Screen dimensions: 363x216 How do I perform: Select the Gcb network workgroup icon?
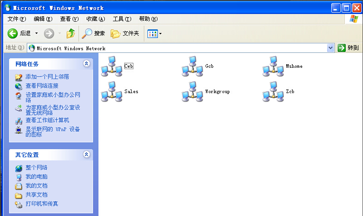tap(191, 66)
